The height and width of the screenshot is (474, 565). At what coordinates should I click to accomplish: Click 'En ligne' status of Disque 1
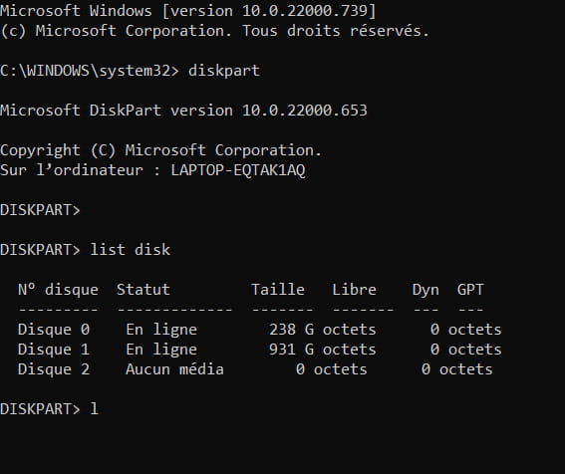(161, 350)
